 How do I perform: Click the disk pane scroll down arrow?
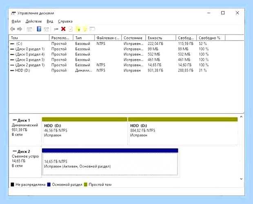(241, 179)
